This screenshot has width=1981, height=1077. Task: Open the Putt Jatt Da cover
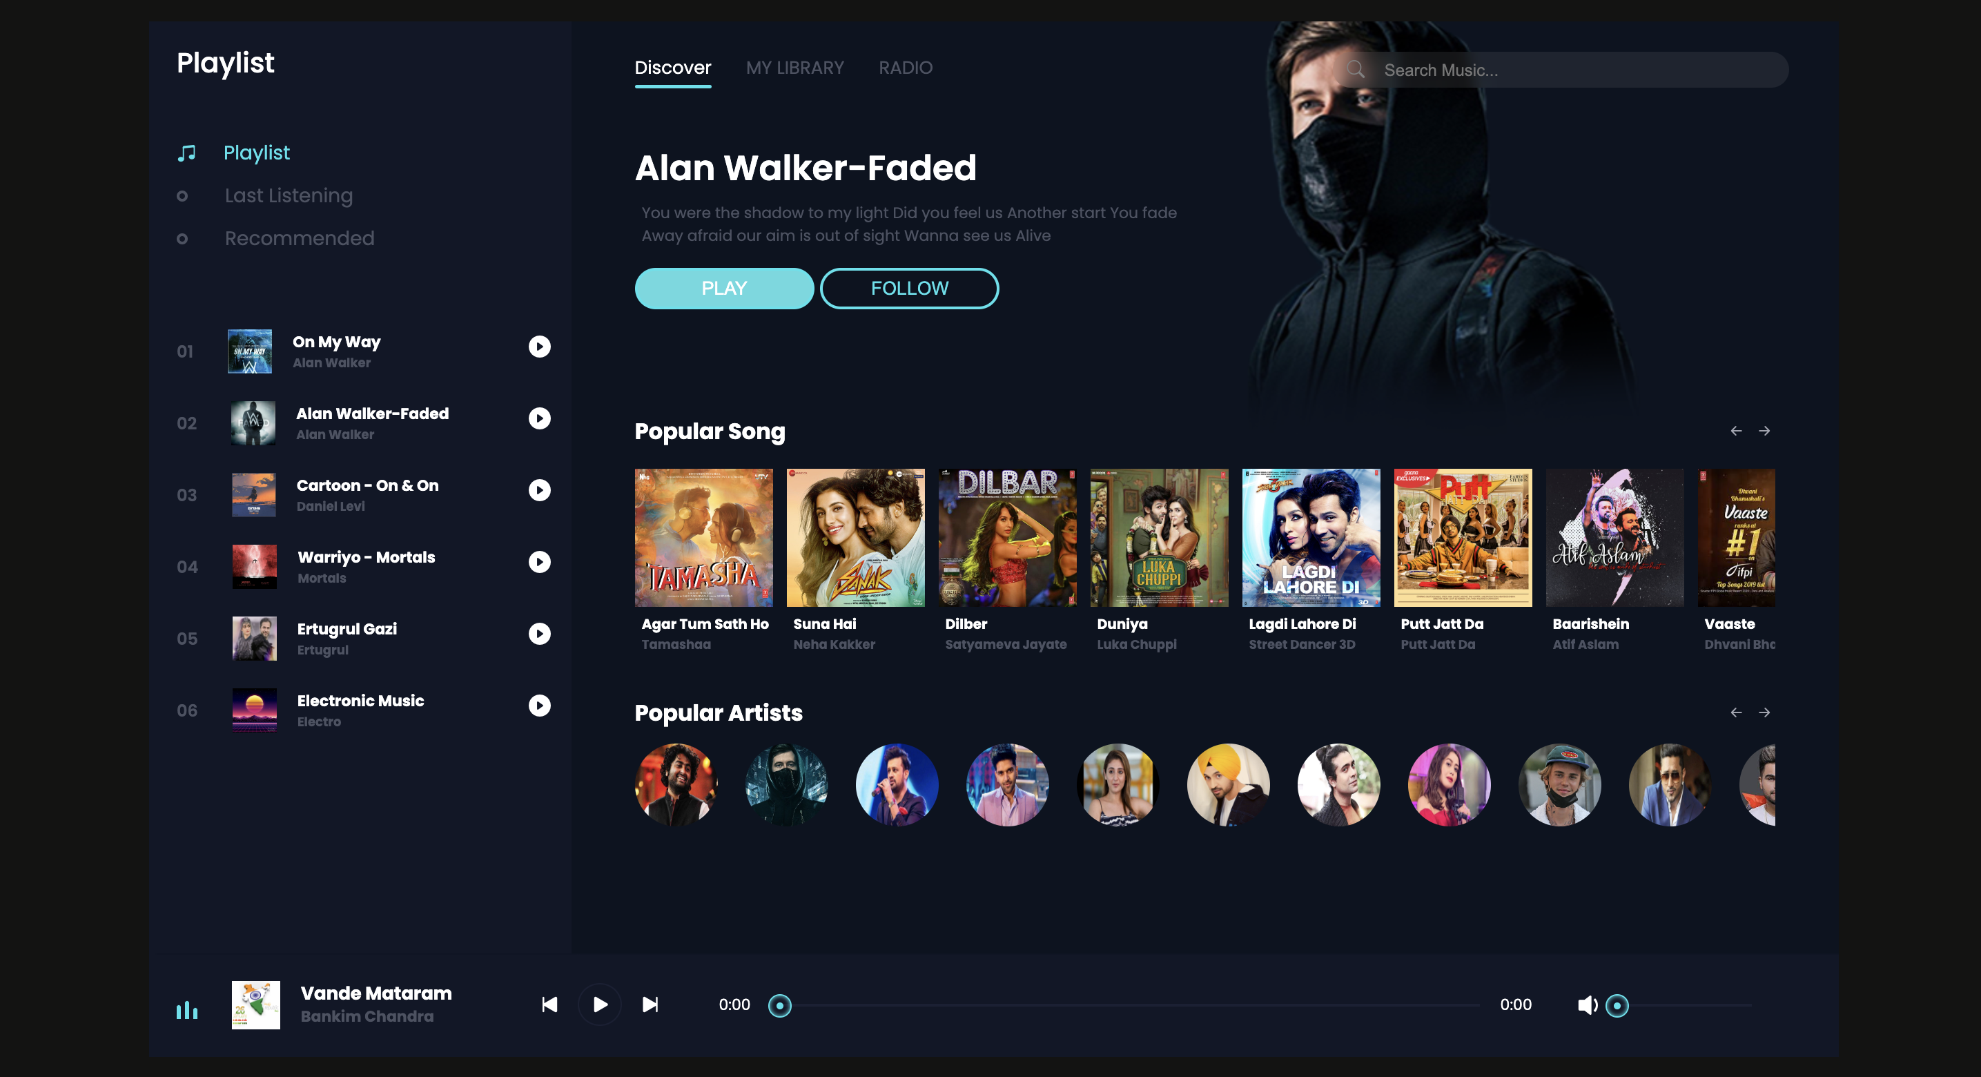(x=1463, y=538)
